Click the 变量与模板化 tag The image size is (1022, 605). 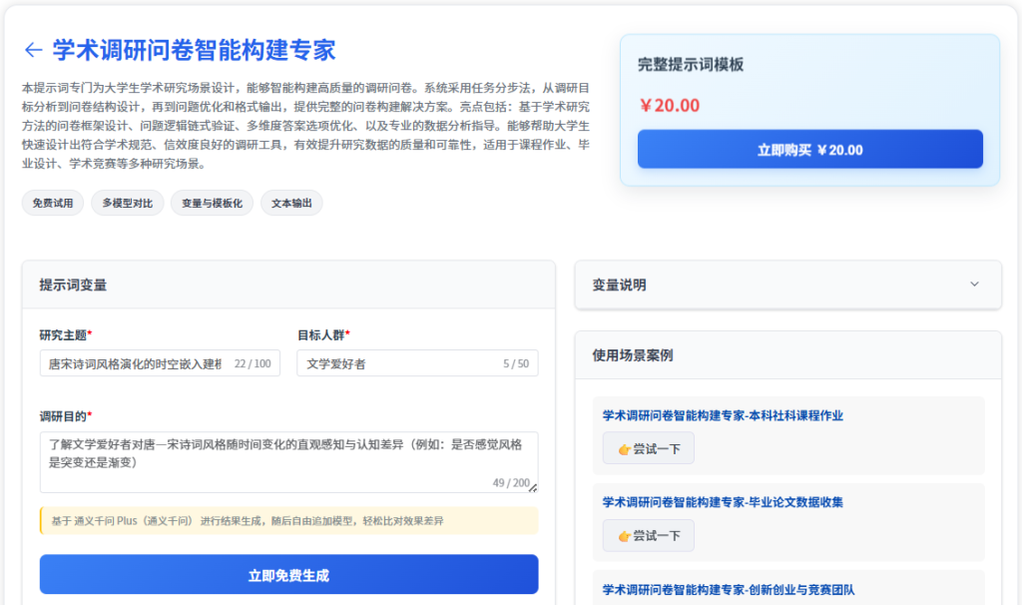[x=212, y=204]
